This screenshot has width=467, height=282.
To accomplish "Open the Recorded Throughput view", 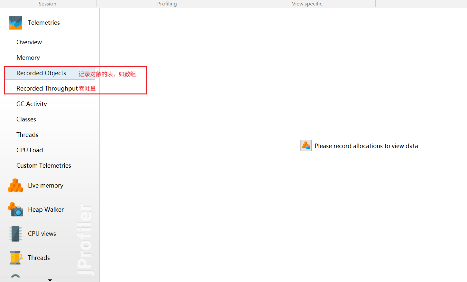I will pyautogui.click(x=47, y=88).
